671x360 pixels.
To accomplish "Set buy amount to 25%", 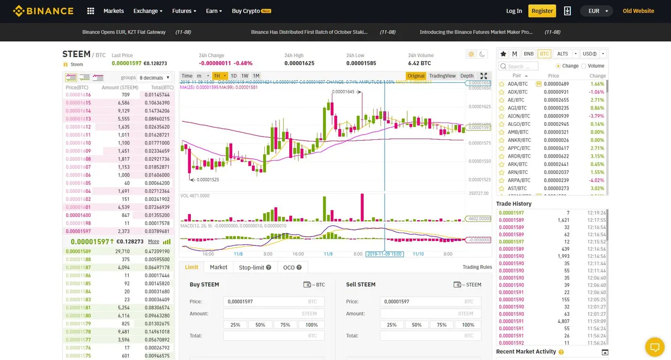I will 235,325.
